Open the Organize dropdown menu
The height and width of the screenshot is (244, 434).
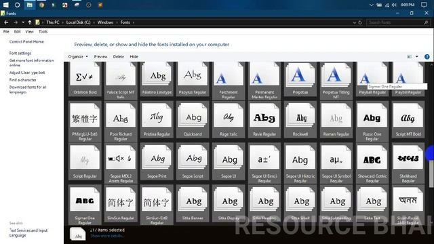click(x=78, y=56)
